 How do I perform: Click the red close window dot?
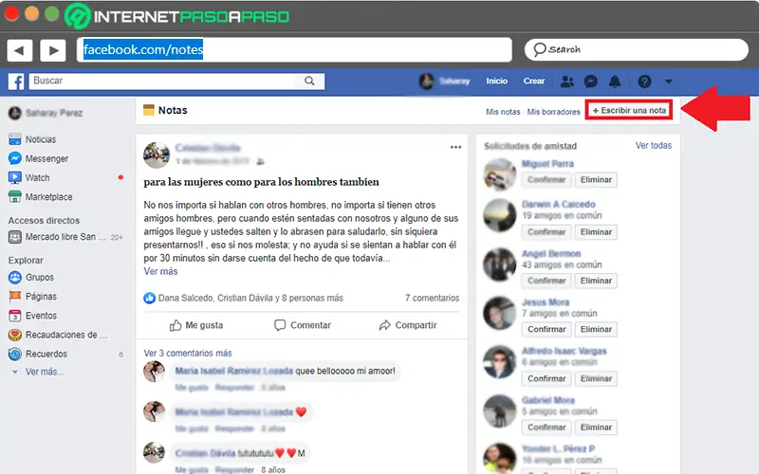coord(11,13)
